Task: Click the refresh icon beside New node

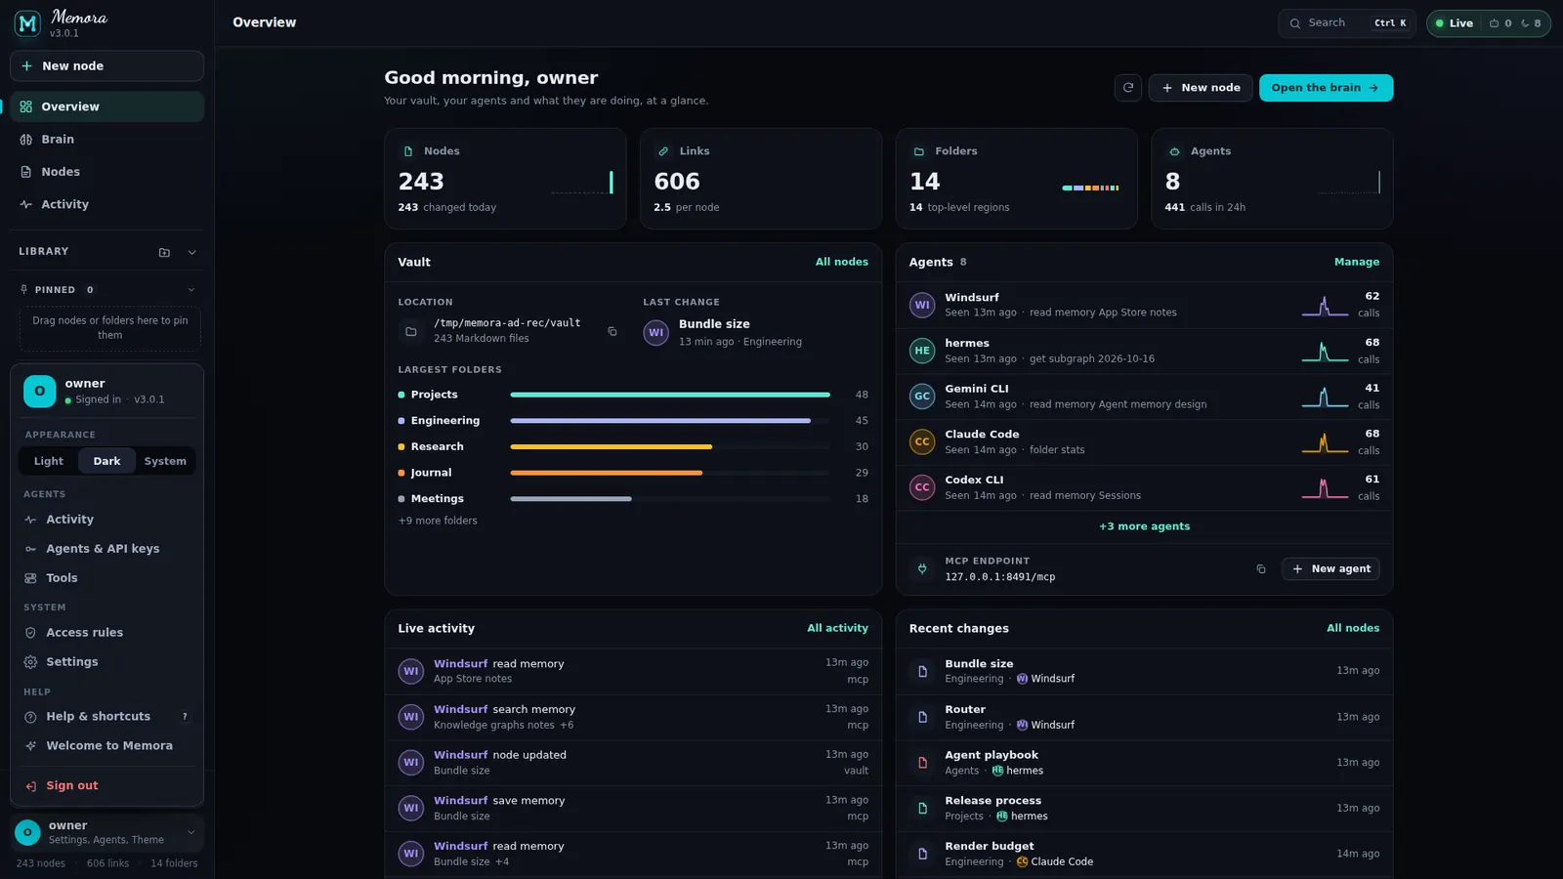Action: (x=1128, y=88)
